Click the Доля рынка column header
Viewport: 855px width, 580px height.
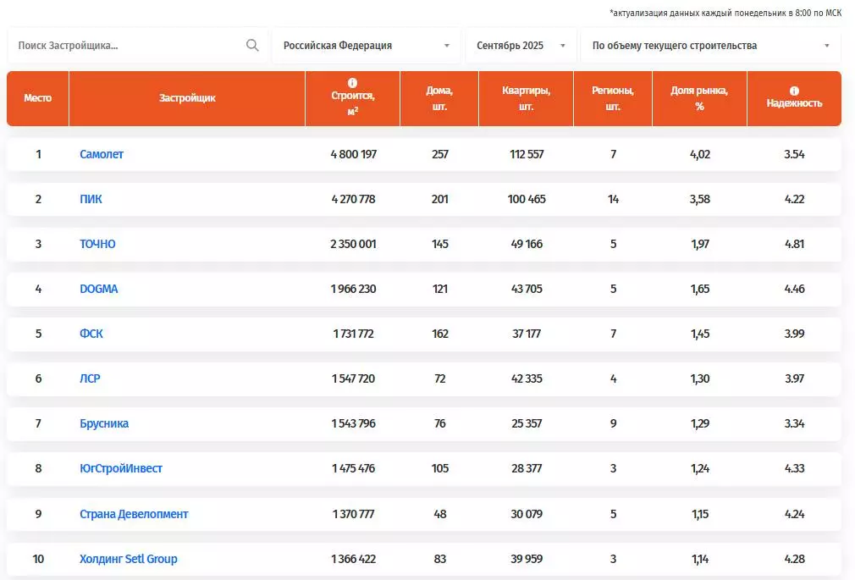click(x=699, y=98)
